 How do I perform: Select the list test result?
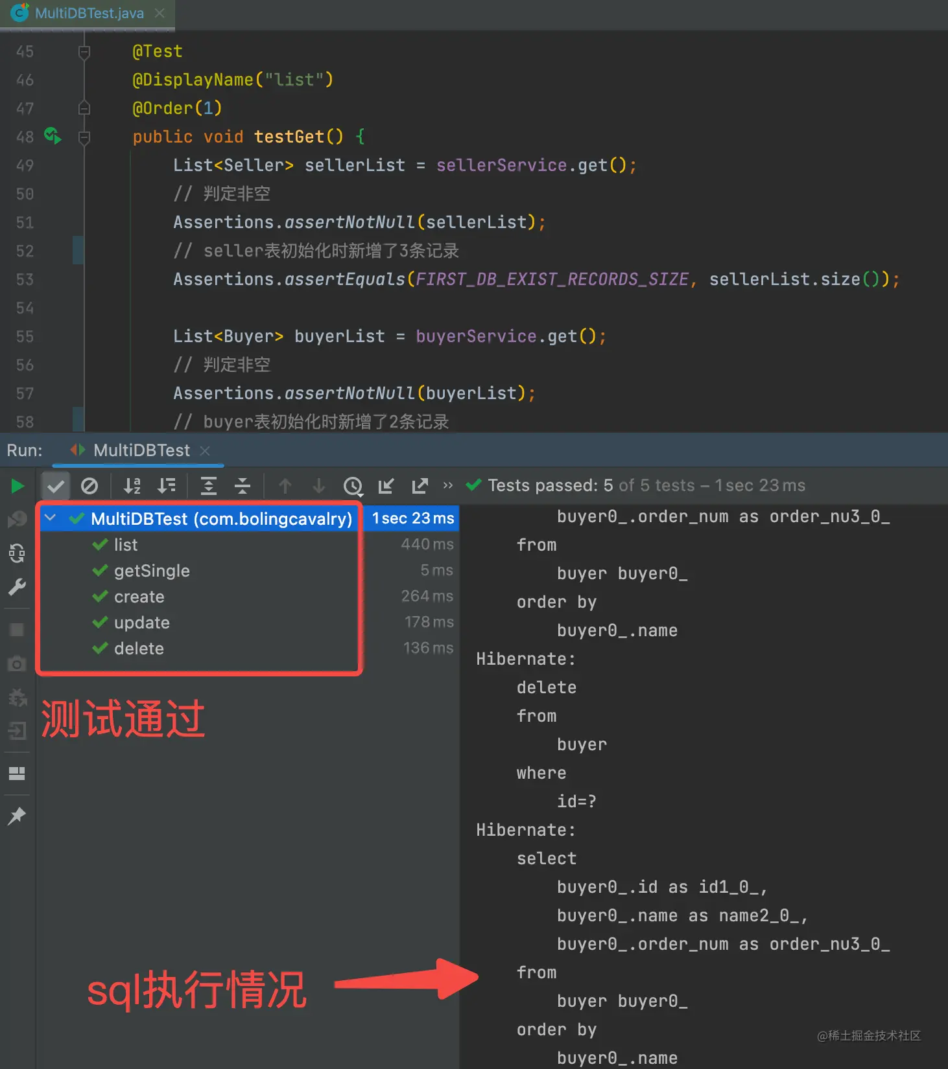coord(126,545)
